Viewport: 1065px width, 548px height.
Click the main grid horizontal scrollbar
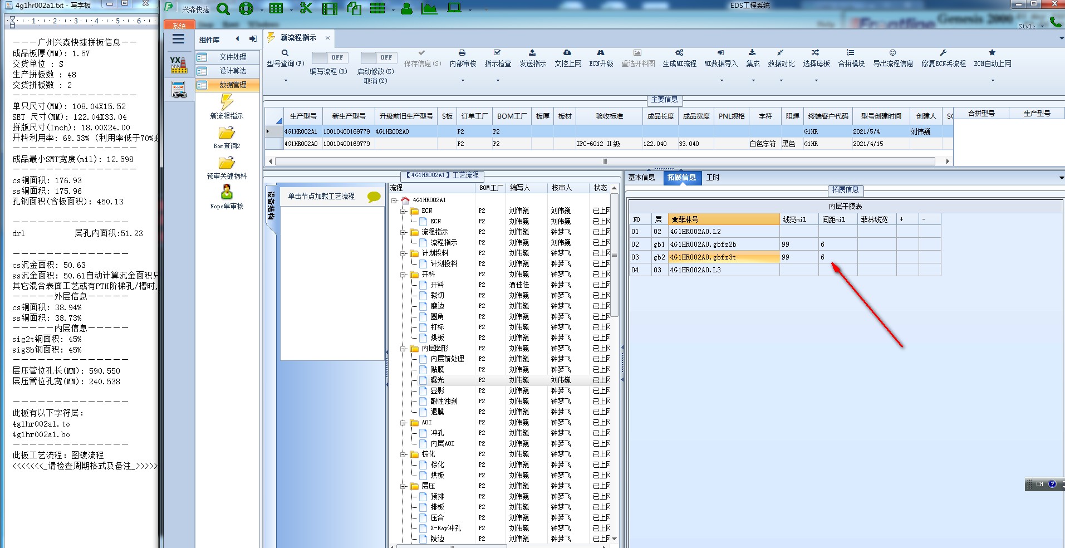pos(605,161)
